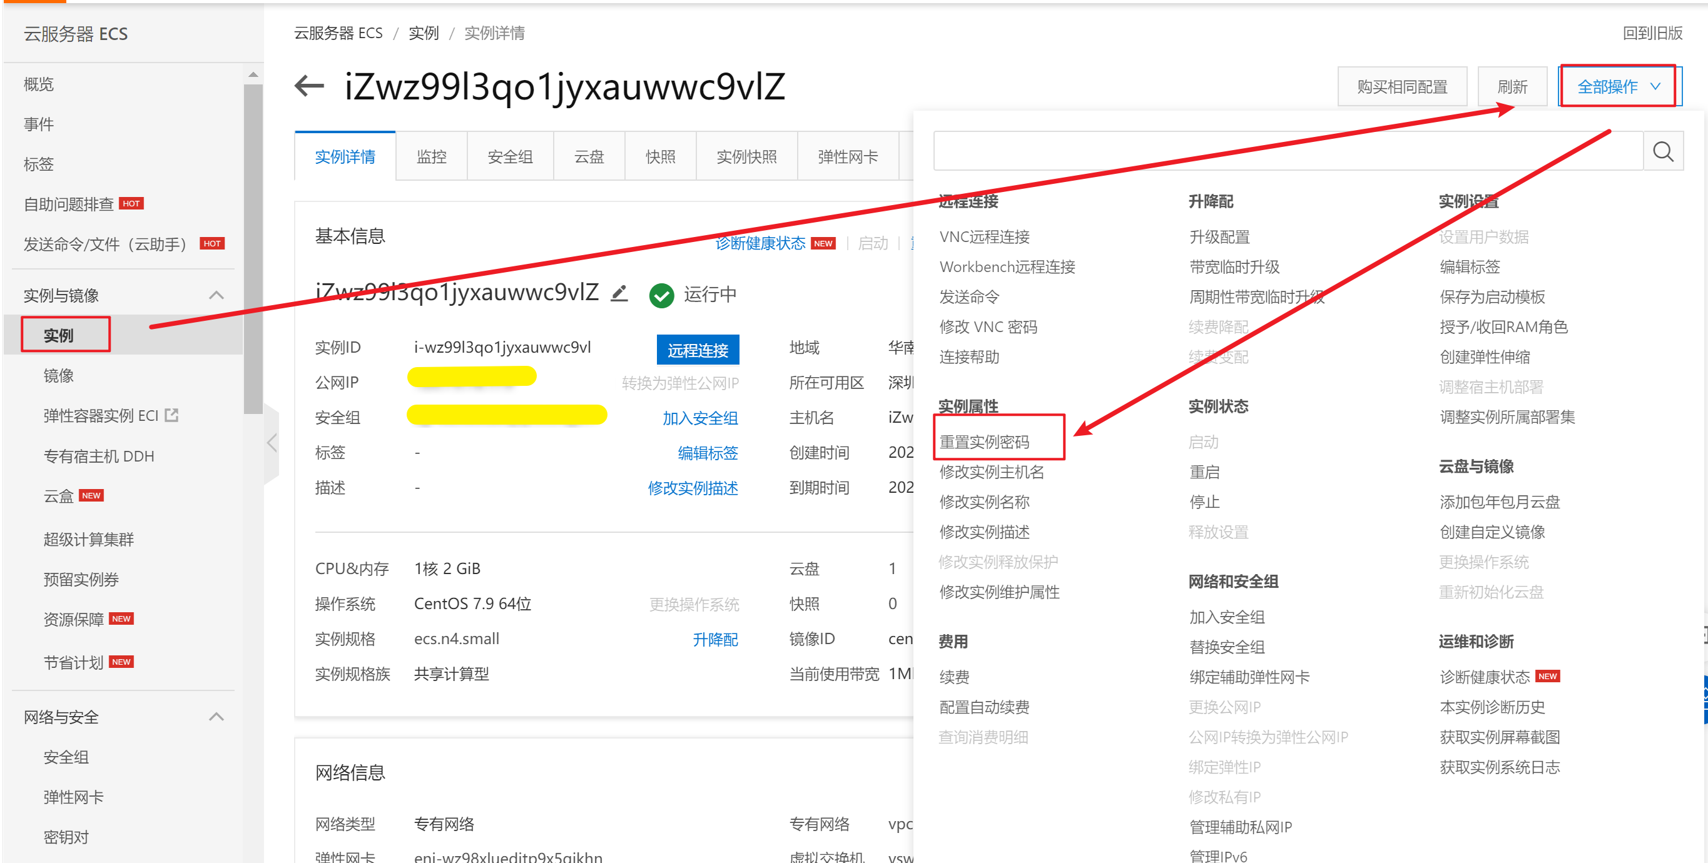1708x863 pixels.
Task: Open 事件 in the left sidebar
Action: 38,124
